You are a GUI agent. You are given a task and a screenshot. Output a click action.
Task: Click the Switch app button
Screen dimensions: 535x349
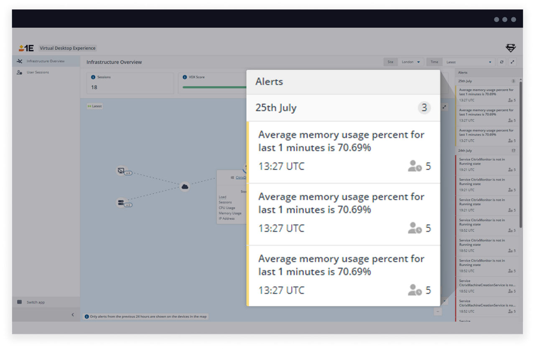[46, 302]
